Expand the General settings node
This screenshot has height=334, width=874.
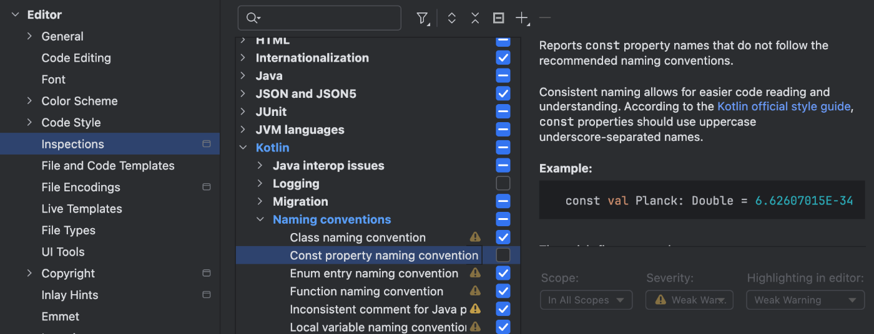pos(29,36)
